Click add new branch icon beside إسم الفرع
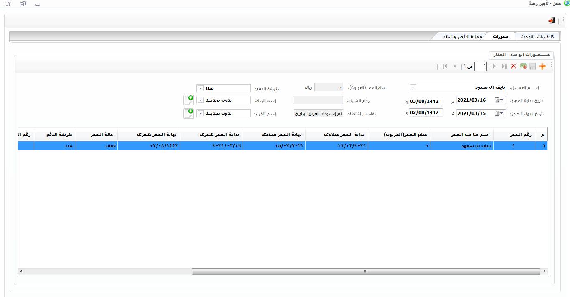This screenshot has width=570, height=297. 188,113
